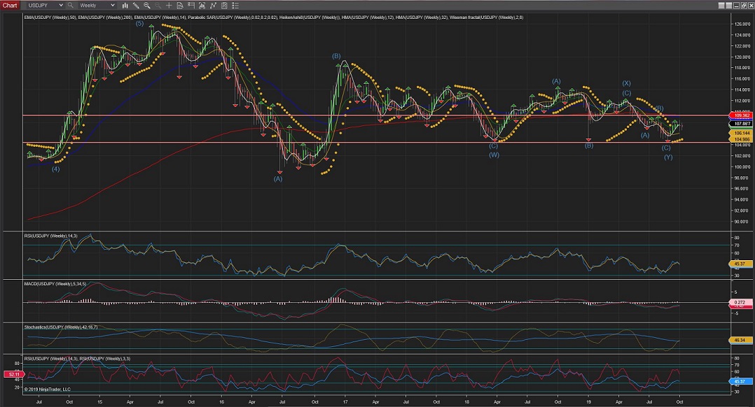Click the orange 104.986 price marker
The width and height of the screenshot is (755, 407).
[742, 139]
